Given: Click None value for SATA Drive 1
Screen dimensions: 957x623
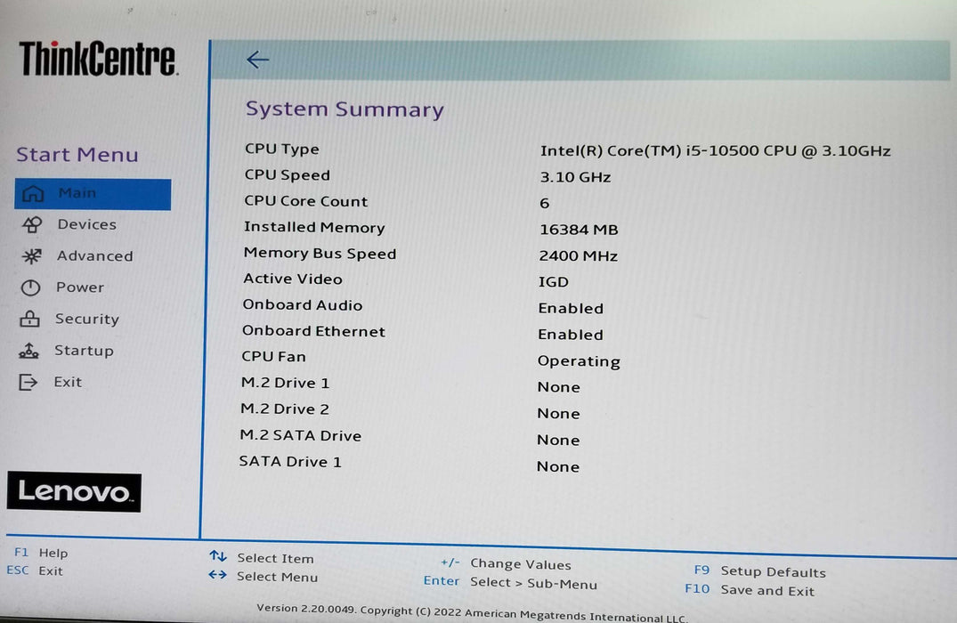Looking at the screenshot, I should (x=558, y=466).
